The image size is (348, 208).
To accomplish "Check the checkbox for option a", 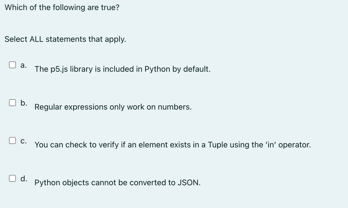I will pos(12,65).
